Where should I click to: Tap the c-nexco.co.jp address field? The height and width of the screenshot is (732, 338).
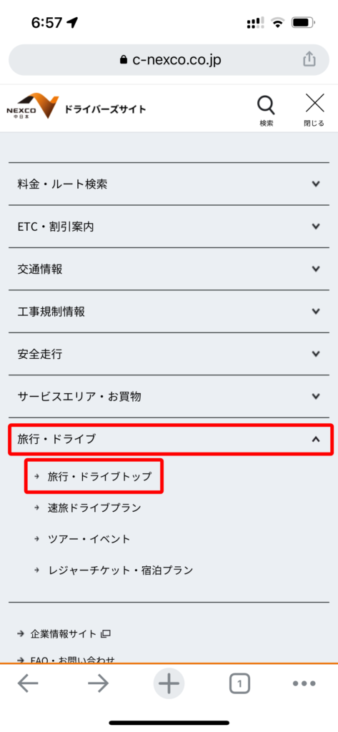[x=169, y=60]
